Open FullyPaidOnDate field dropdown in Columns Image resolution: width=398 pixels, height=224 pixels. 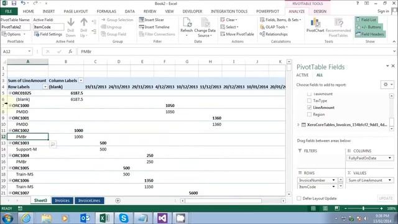click(x=390, y=158)
